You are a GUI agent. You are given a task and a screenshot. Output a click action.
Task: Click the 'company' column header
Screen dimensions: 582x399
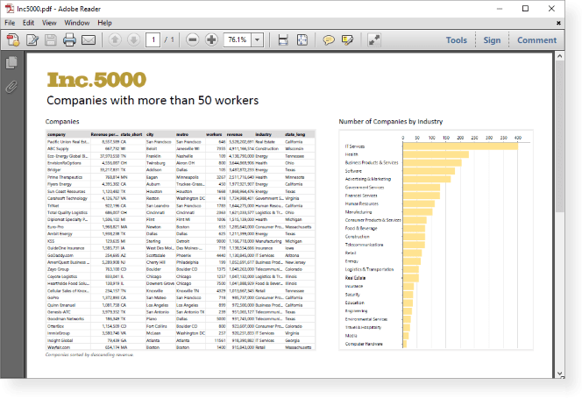coord(56,134)
